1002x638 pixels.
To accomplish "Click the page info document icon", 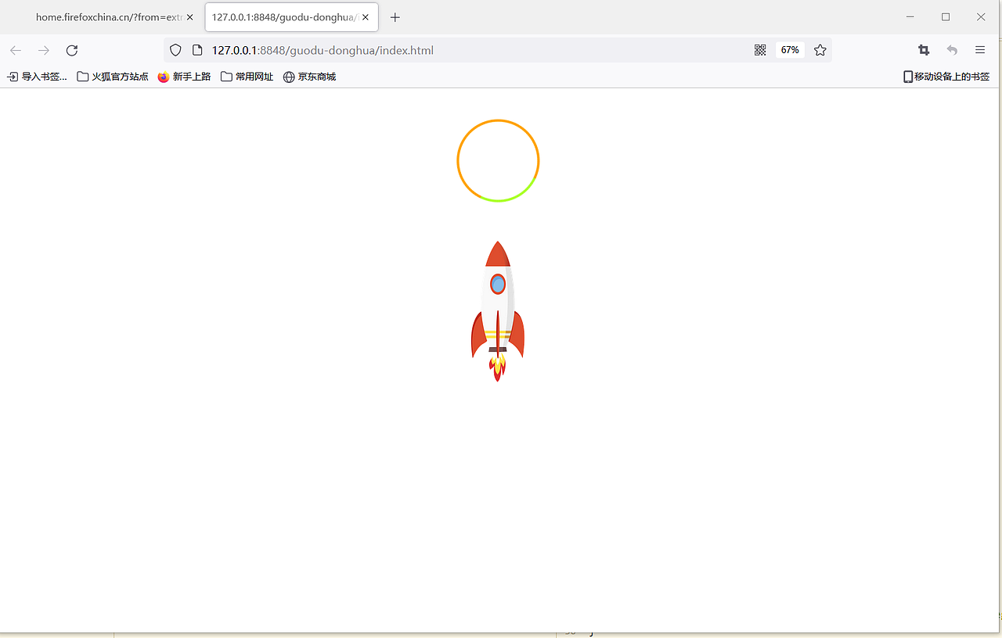I will pyautogui.click(x=197, y=50).
